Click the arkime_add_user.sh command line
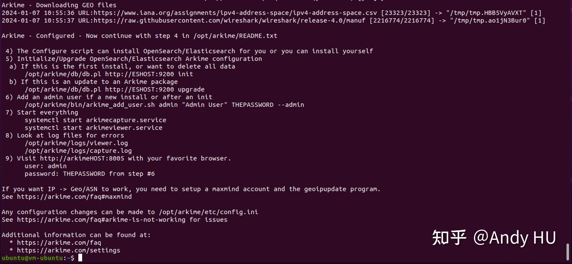Image resolution: width=572 pixels, height=264 pixels. pos(164,105)
